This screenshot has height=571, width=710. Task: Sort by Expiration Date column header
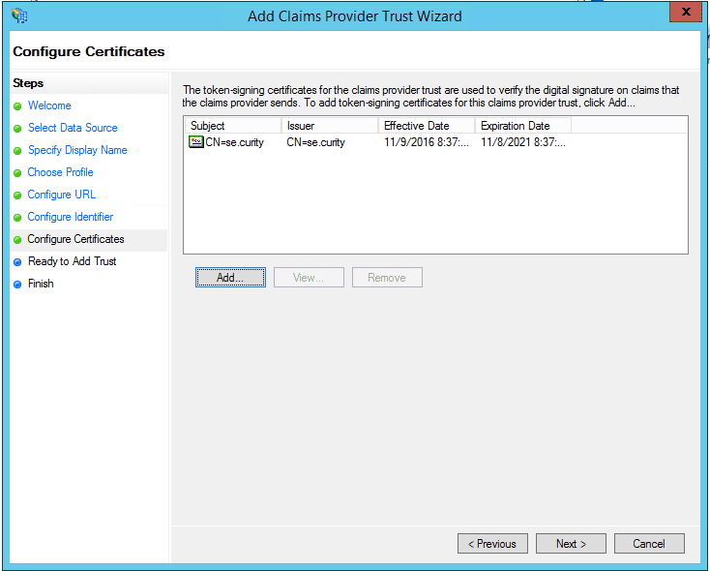(x=522, y=126)
